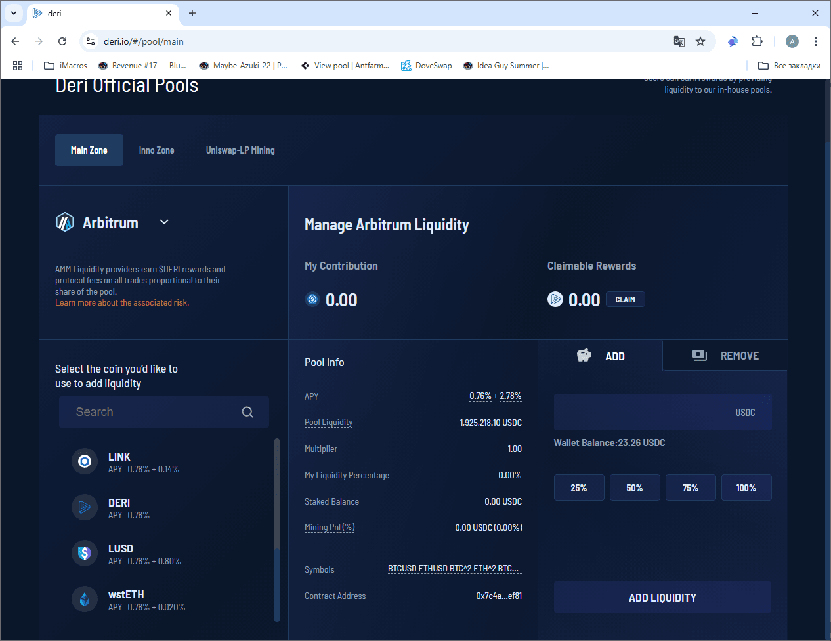Open the Chrome profile avatar
Viewport: 831px width, 641px height.
(792, 41)
